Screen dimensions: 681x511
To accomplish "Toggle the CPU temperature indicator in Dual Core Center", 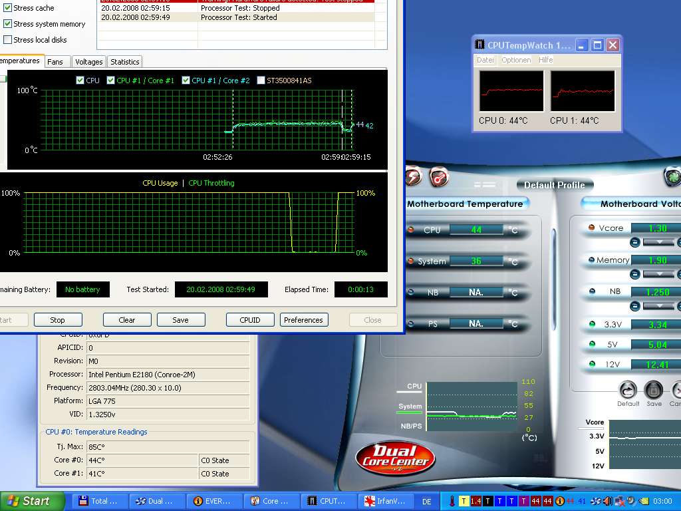I will 411,230.
